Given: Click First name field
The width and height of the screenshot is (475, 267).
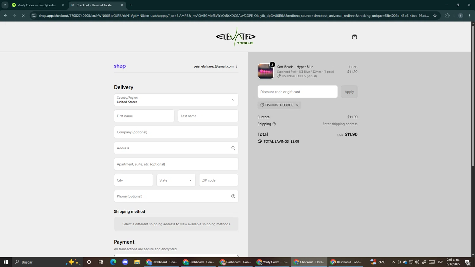Looking at the screenshot, I should pyautogui.click(x=144, y=116).
